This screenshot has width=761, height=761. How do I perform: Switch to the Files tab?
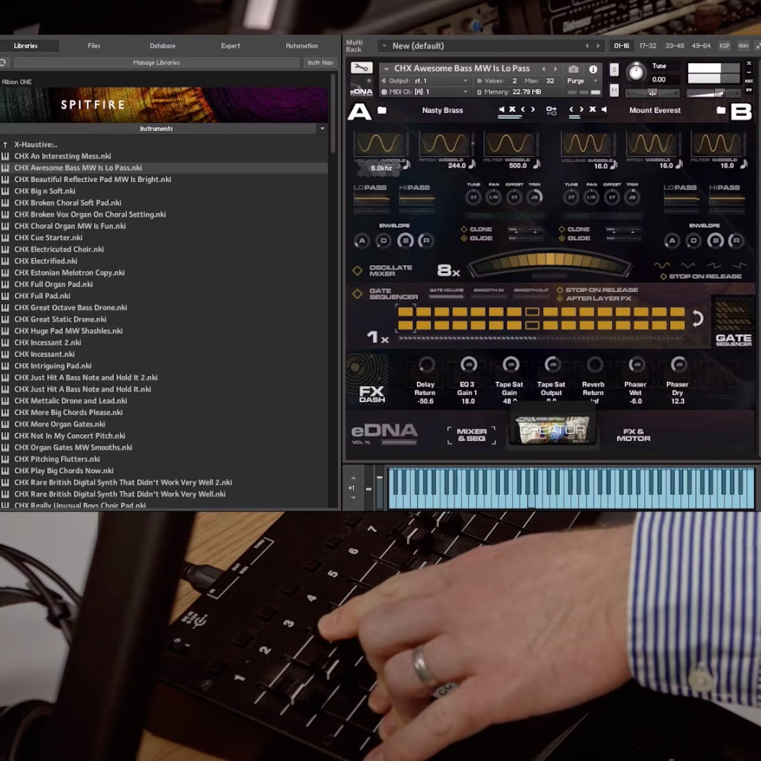94,46
